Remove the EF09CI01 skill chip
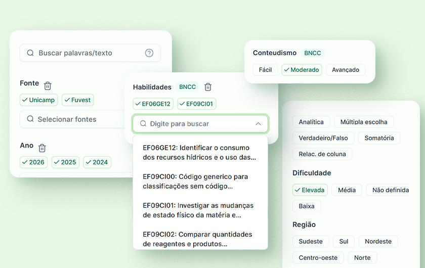 pos(197,104)
